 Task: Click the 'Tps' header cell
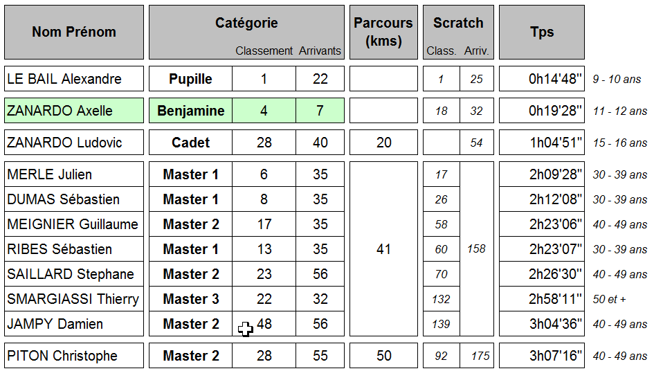pyautogui.click(x=541, y=32)
